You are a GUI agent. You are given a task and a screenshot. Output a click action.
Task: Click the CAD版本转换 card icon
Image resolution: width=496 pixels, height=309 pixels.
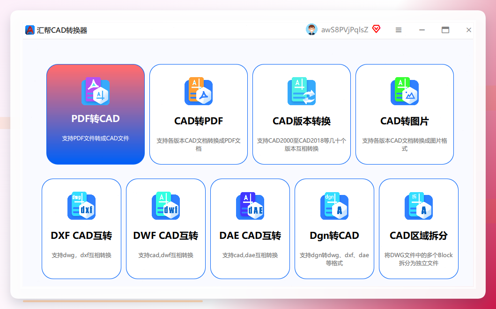302,91
